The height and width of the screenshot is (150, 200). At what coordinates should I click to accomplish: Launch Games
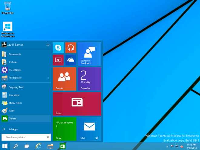pos(26,118)
